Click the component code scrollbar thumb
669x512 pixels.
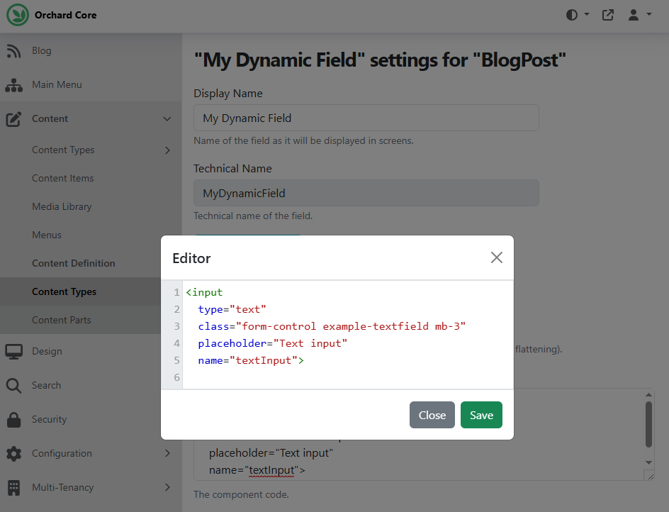point(648,424)
